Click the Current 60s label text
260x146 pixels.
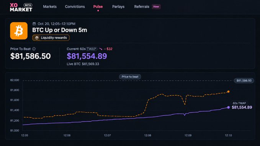(76, 49)
